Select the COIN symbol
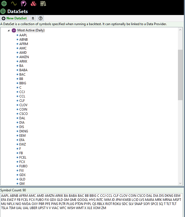Screen dimensions: 185x217 point(23,109)
